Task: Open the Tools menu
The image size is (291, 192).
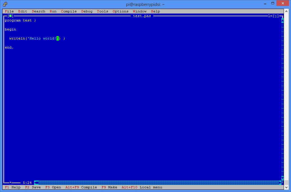Action: (x=102, y=11)
